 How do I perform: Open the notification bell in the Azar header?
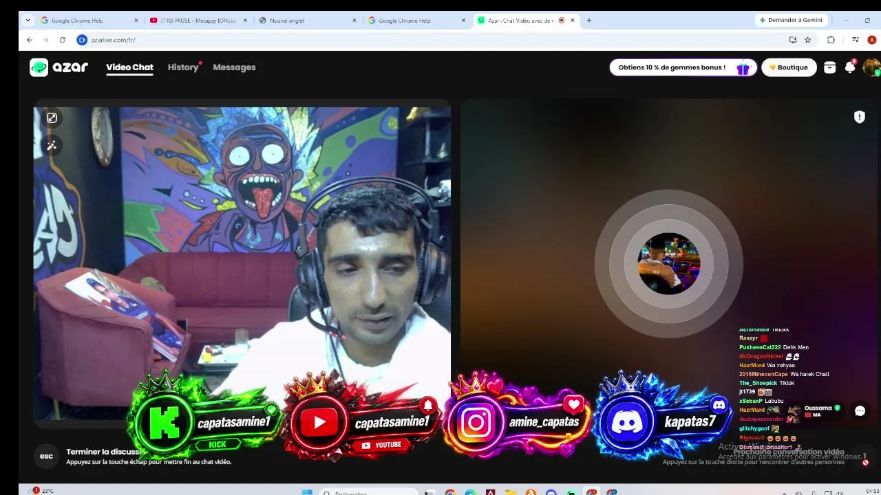(x=850, y=67)
